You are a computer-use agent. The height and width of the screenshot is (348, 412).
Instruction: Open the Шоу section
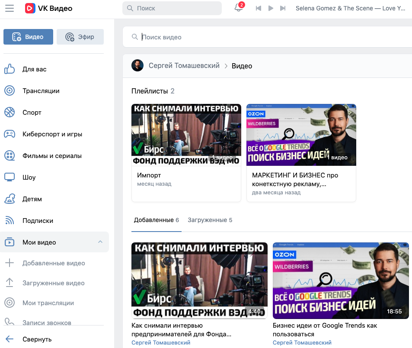click(x=29, y=177)
